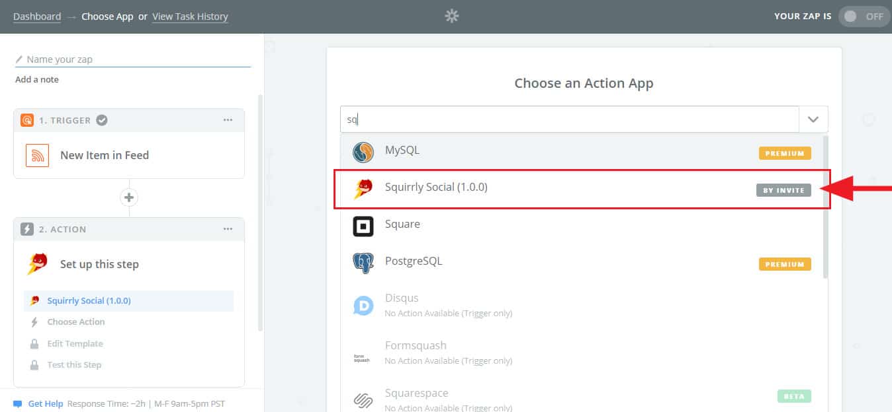
Task: Click the PostgreSQL elephant icon
Action: (363, 263)
